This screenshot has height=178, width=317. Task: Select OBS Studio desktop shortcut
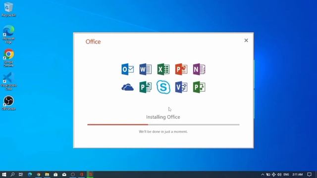pos(8,103)
